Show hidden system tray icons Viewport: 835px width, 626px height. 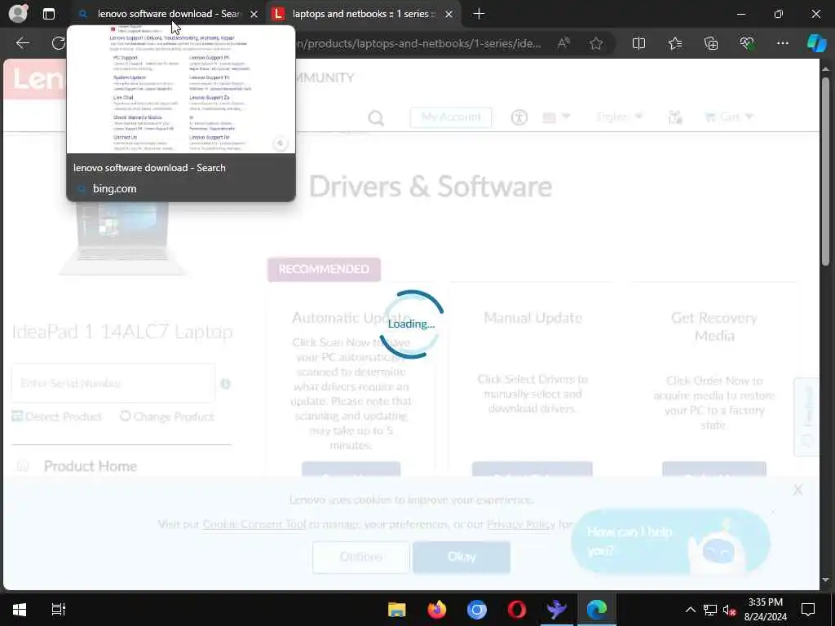(690, 610)
